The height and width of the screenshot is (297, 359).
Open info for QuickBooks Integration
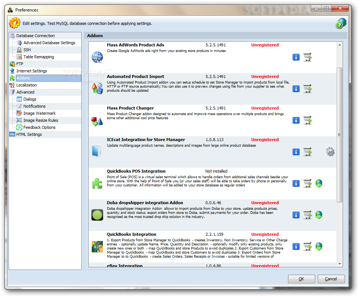tap(296, 247)
